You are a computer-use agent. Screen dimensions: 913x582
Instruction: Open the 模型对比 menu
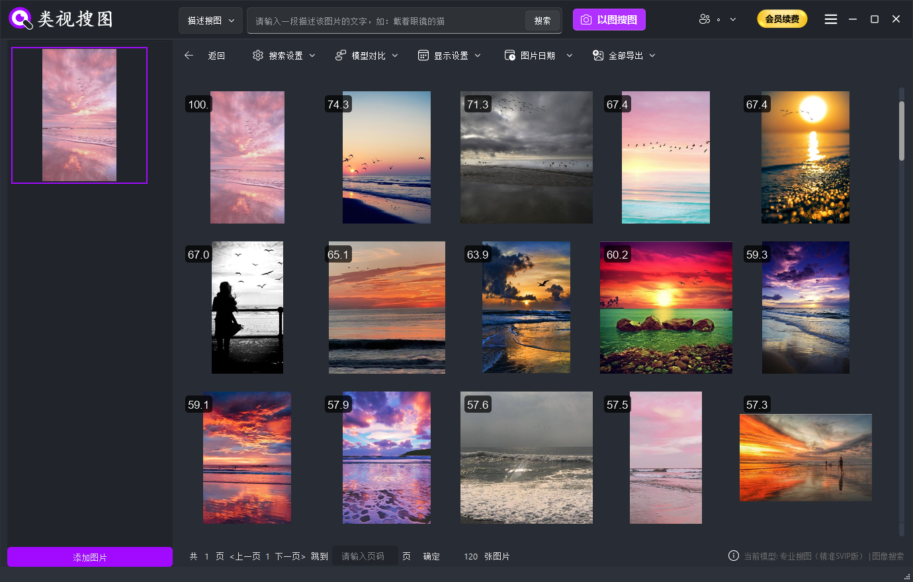point(368,56)
